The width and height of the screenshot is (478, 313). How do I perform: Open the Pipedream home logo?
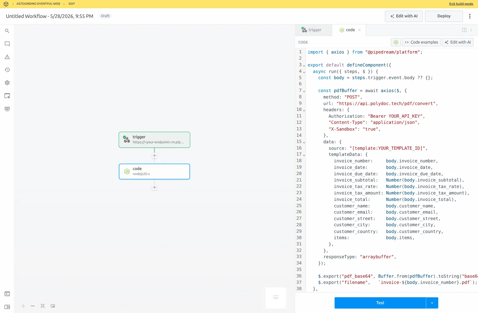pyautogui.click(x=6, y=4)
